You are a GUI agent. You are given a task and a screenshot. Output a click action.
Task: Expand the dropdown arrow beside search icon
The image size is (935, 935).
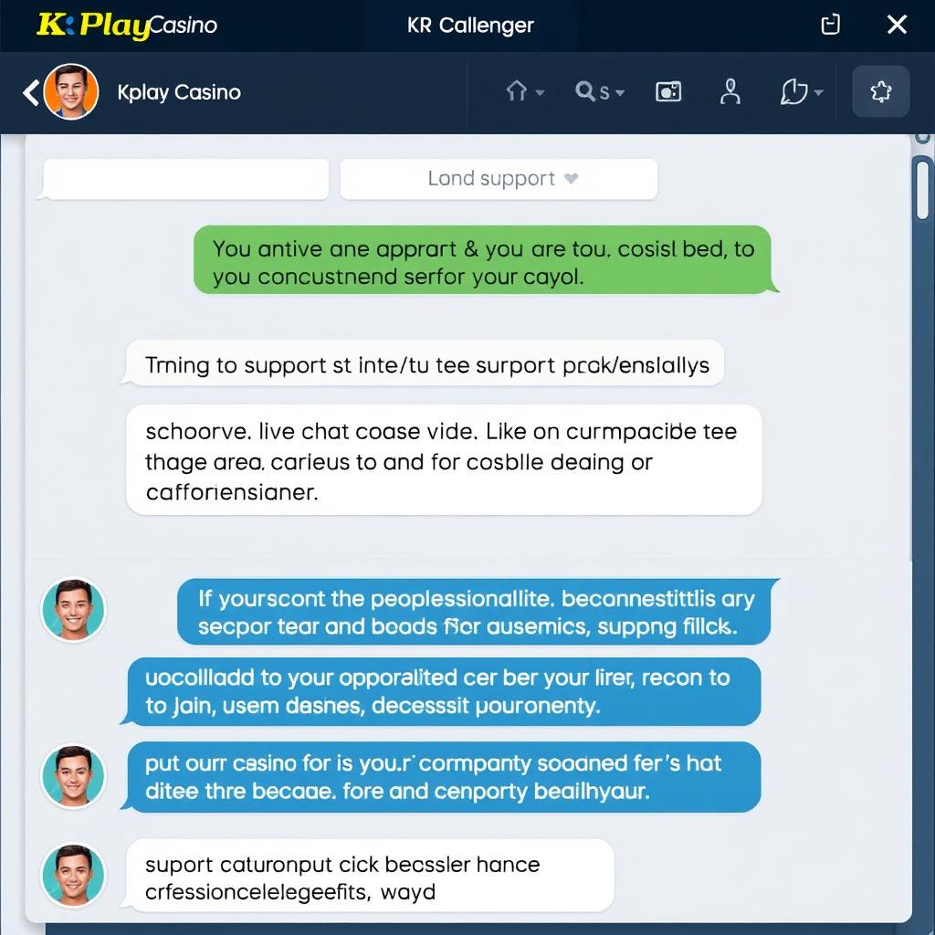tap(620, 93)
